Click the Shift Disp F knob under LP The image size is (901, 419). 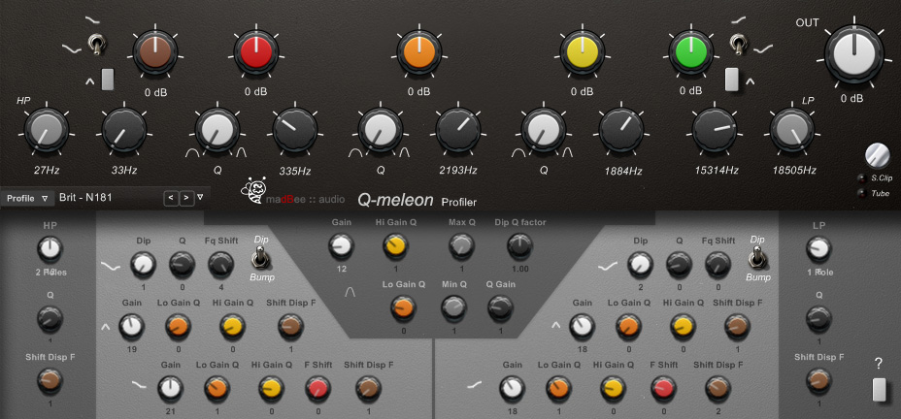[x=818, y=380]
